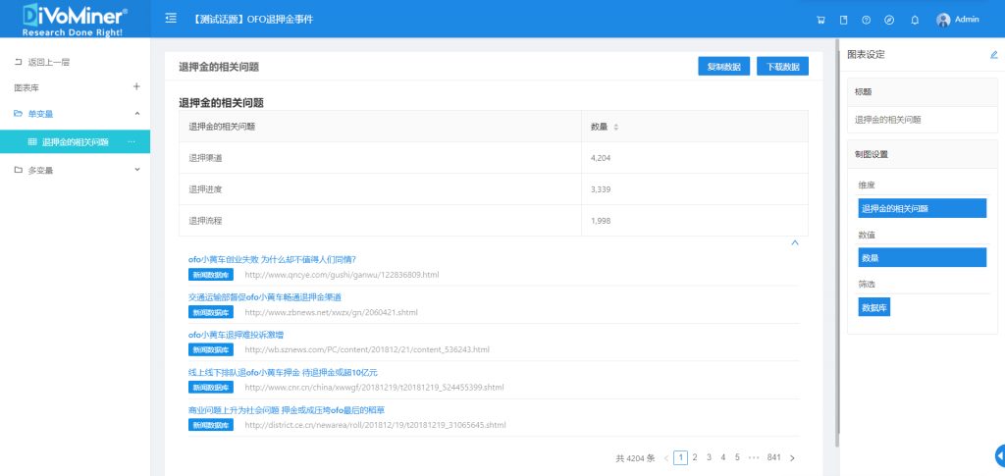Screen dimensions: 1005x476
Task: Select the 退押金的相关问题 chart in sidebar
Action: [x=75, y=142]
